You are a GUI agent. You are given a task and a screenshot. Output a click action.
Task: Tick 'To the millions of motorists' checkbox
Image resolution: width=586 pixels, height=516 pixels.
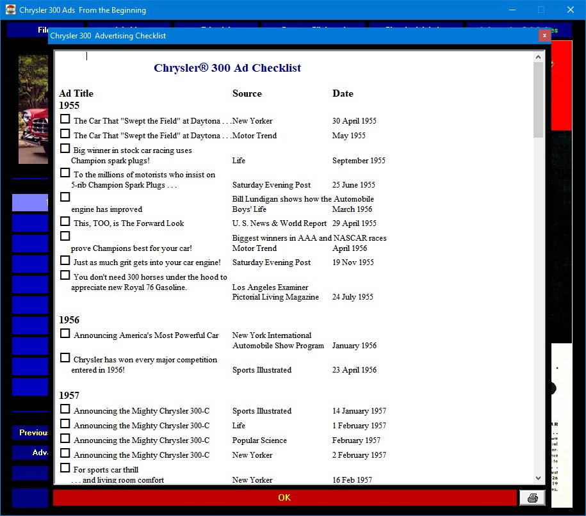[x=65, y=173]
